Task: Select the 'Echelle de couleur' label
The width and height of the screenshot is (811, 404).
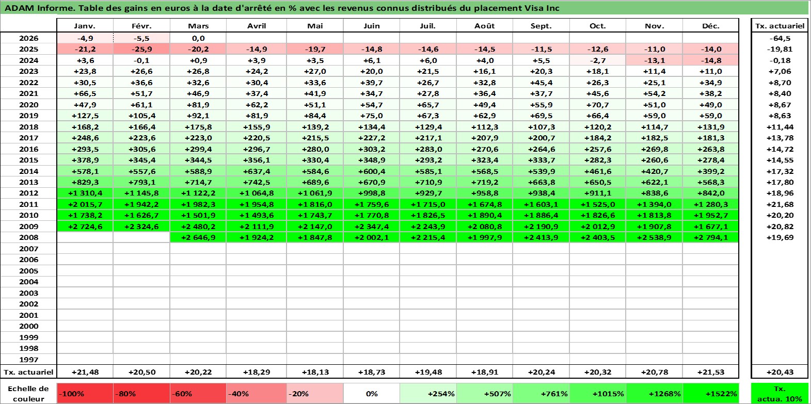Action: click(28, 393)
